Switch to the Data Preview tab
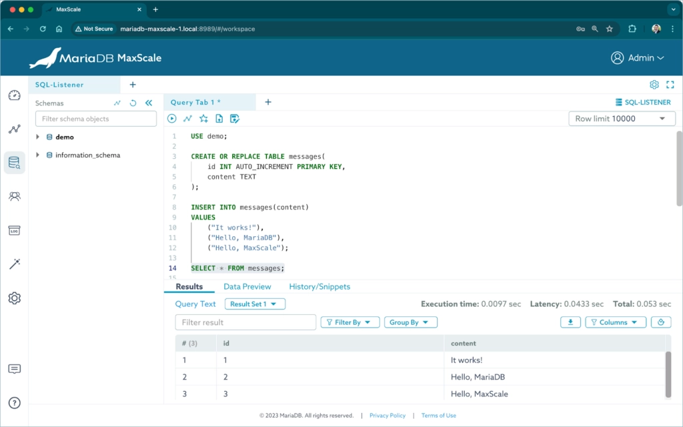Viewport: 683px width, 427px height. 247,287
